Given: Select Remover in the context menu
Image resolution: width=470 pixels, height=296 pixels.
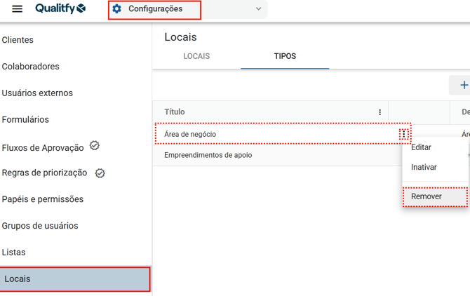Looking at the screenshot, I should (x=427, y=197).
